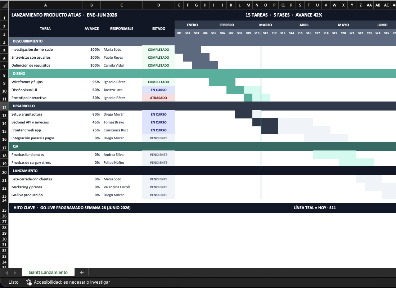Click the LANZAMIENTO phase row label
The image size is (396, 288).
pos(25,171)
